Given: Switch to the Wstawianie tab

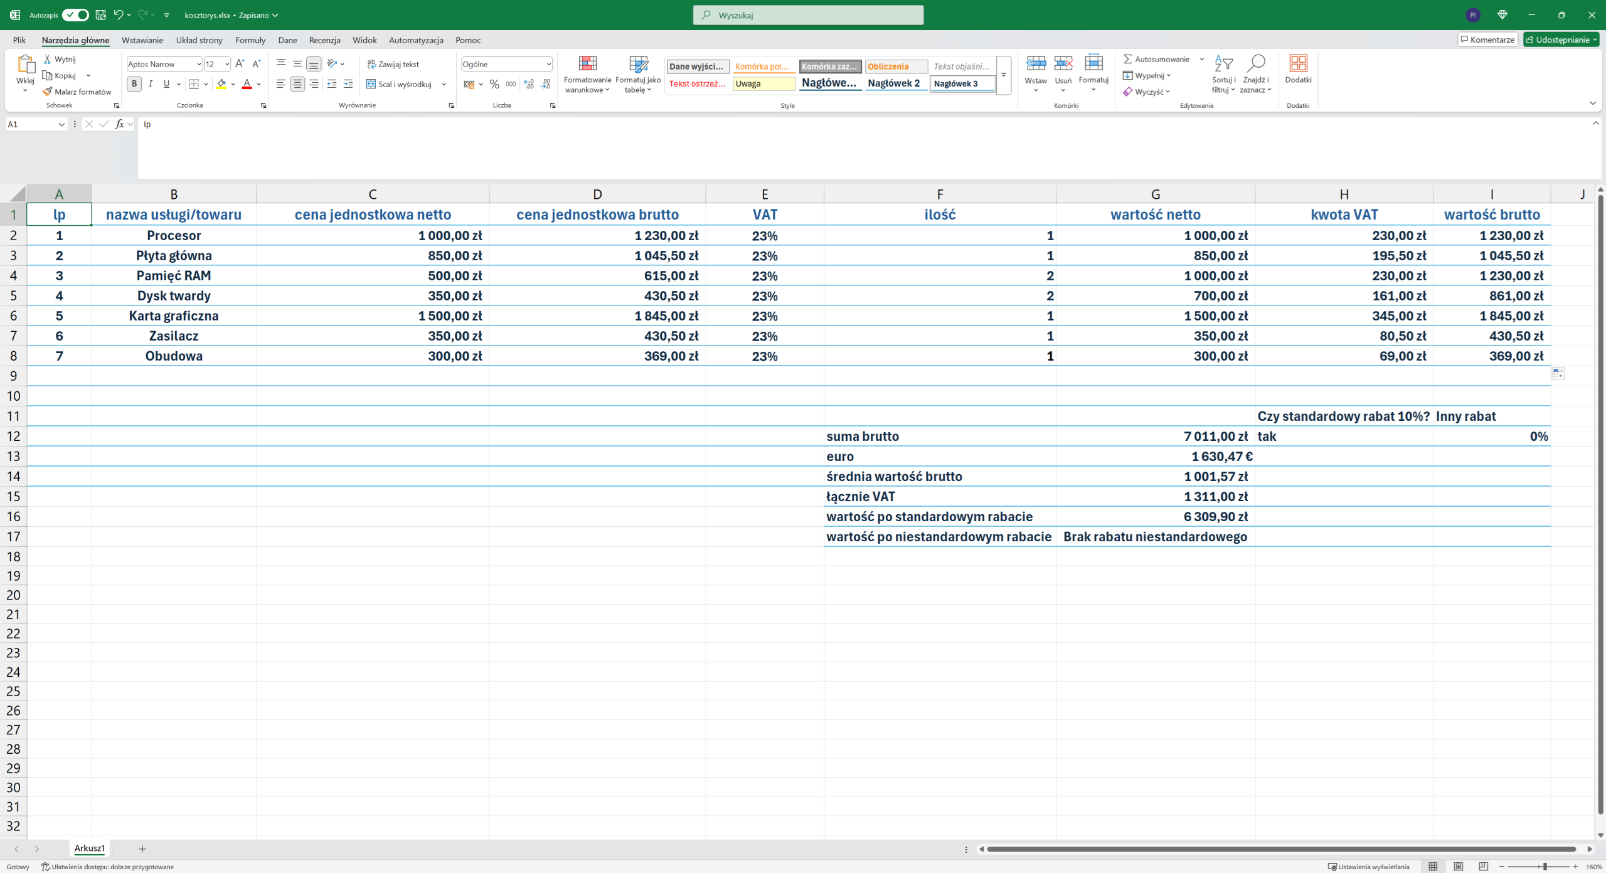Looking at the screenshot, I should (142, 40).
